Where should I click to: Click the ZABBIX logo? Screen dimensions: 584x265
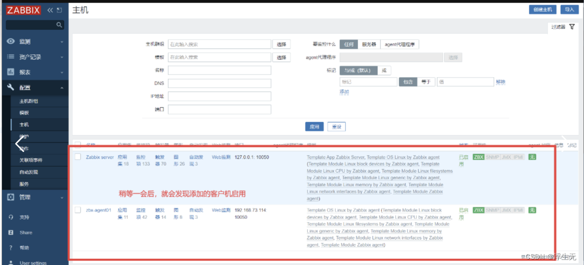tap(23, 10)
